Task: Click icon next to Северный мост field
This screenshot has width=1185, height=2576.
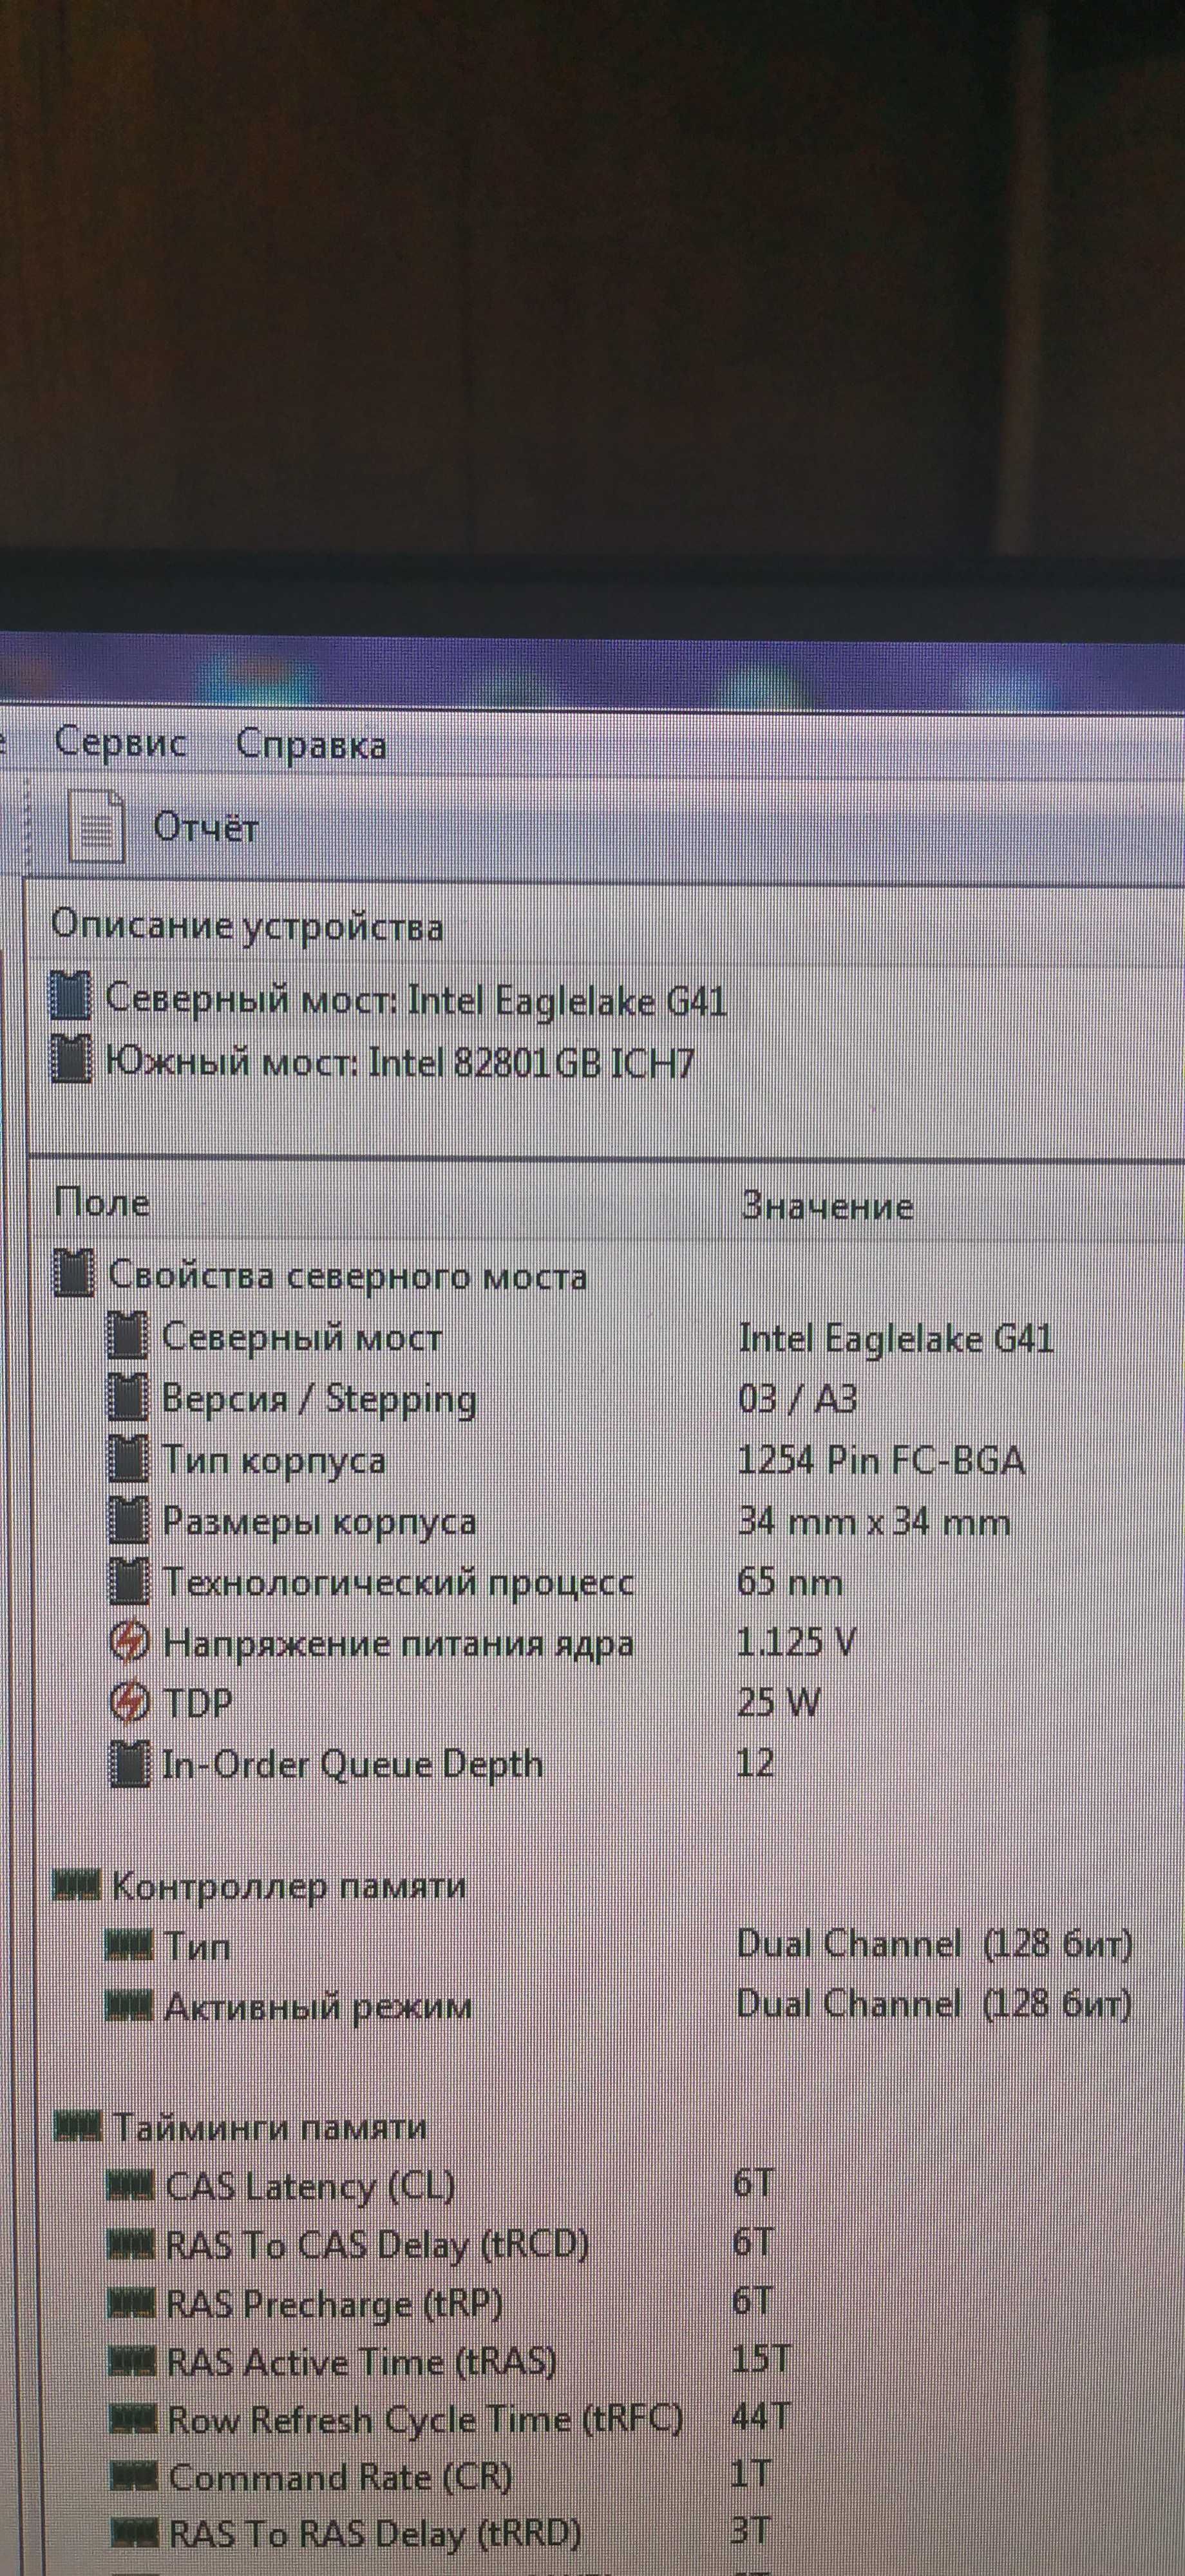Action: click(128, 1336)
